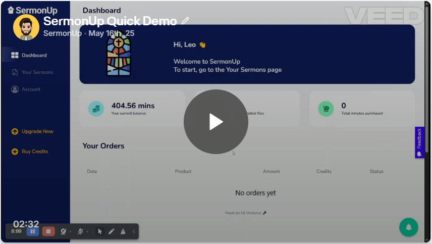Click the 404.56 mins balance value
432x244 pixels.
pos(133,106)
